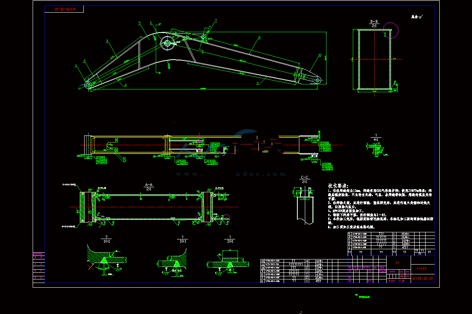The height and width of the screenshot is (314, 472).
Task: Click the 4:1 scale label of the small detail
Action: pos(376,139)
